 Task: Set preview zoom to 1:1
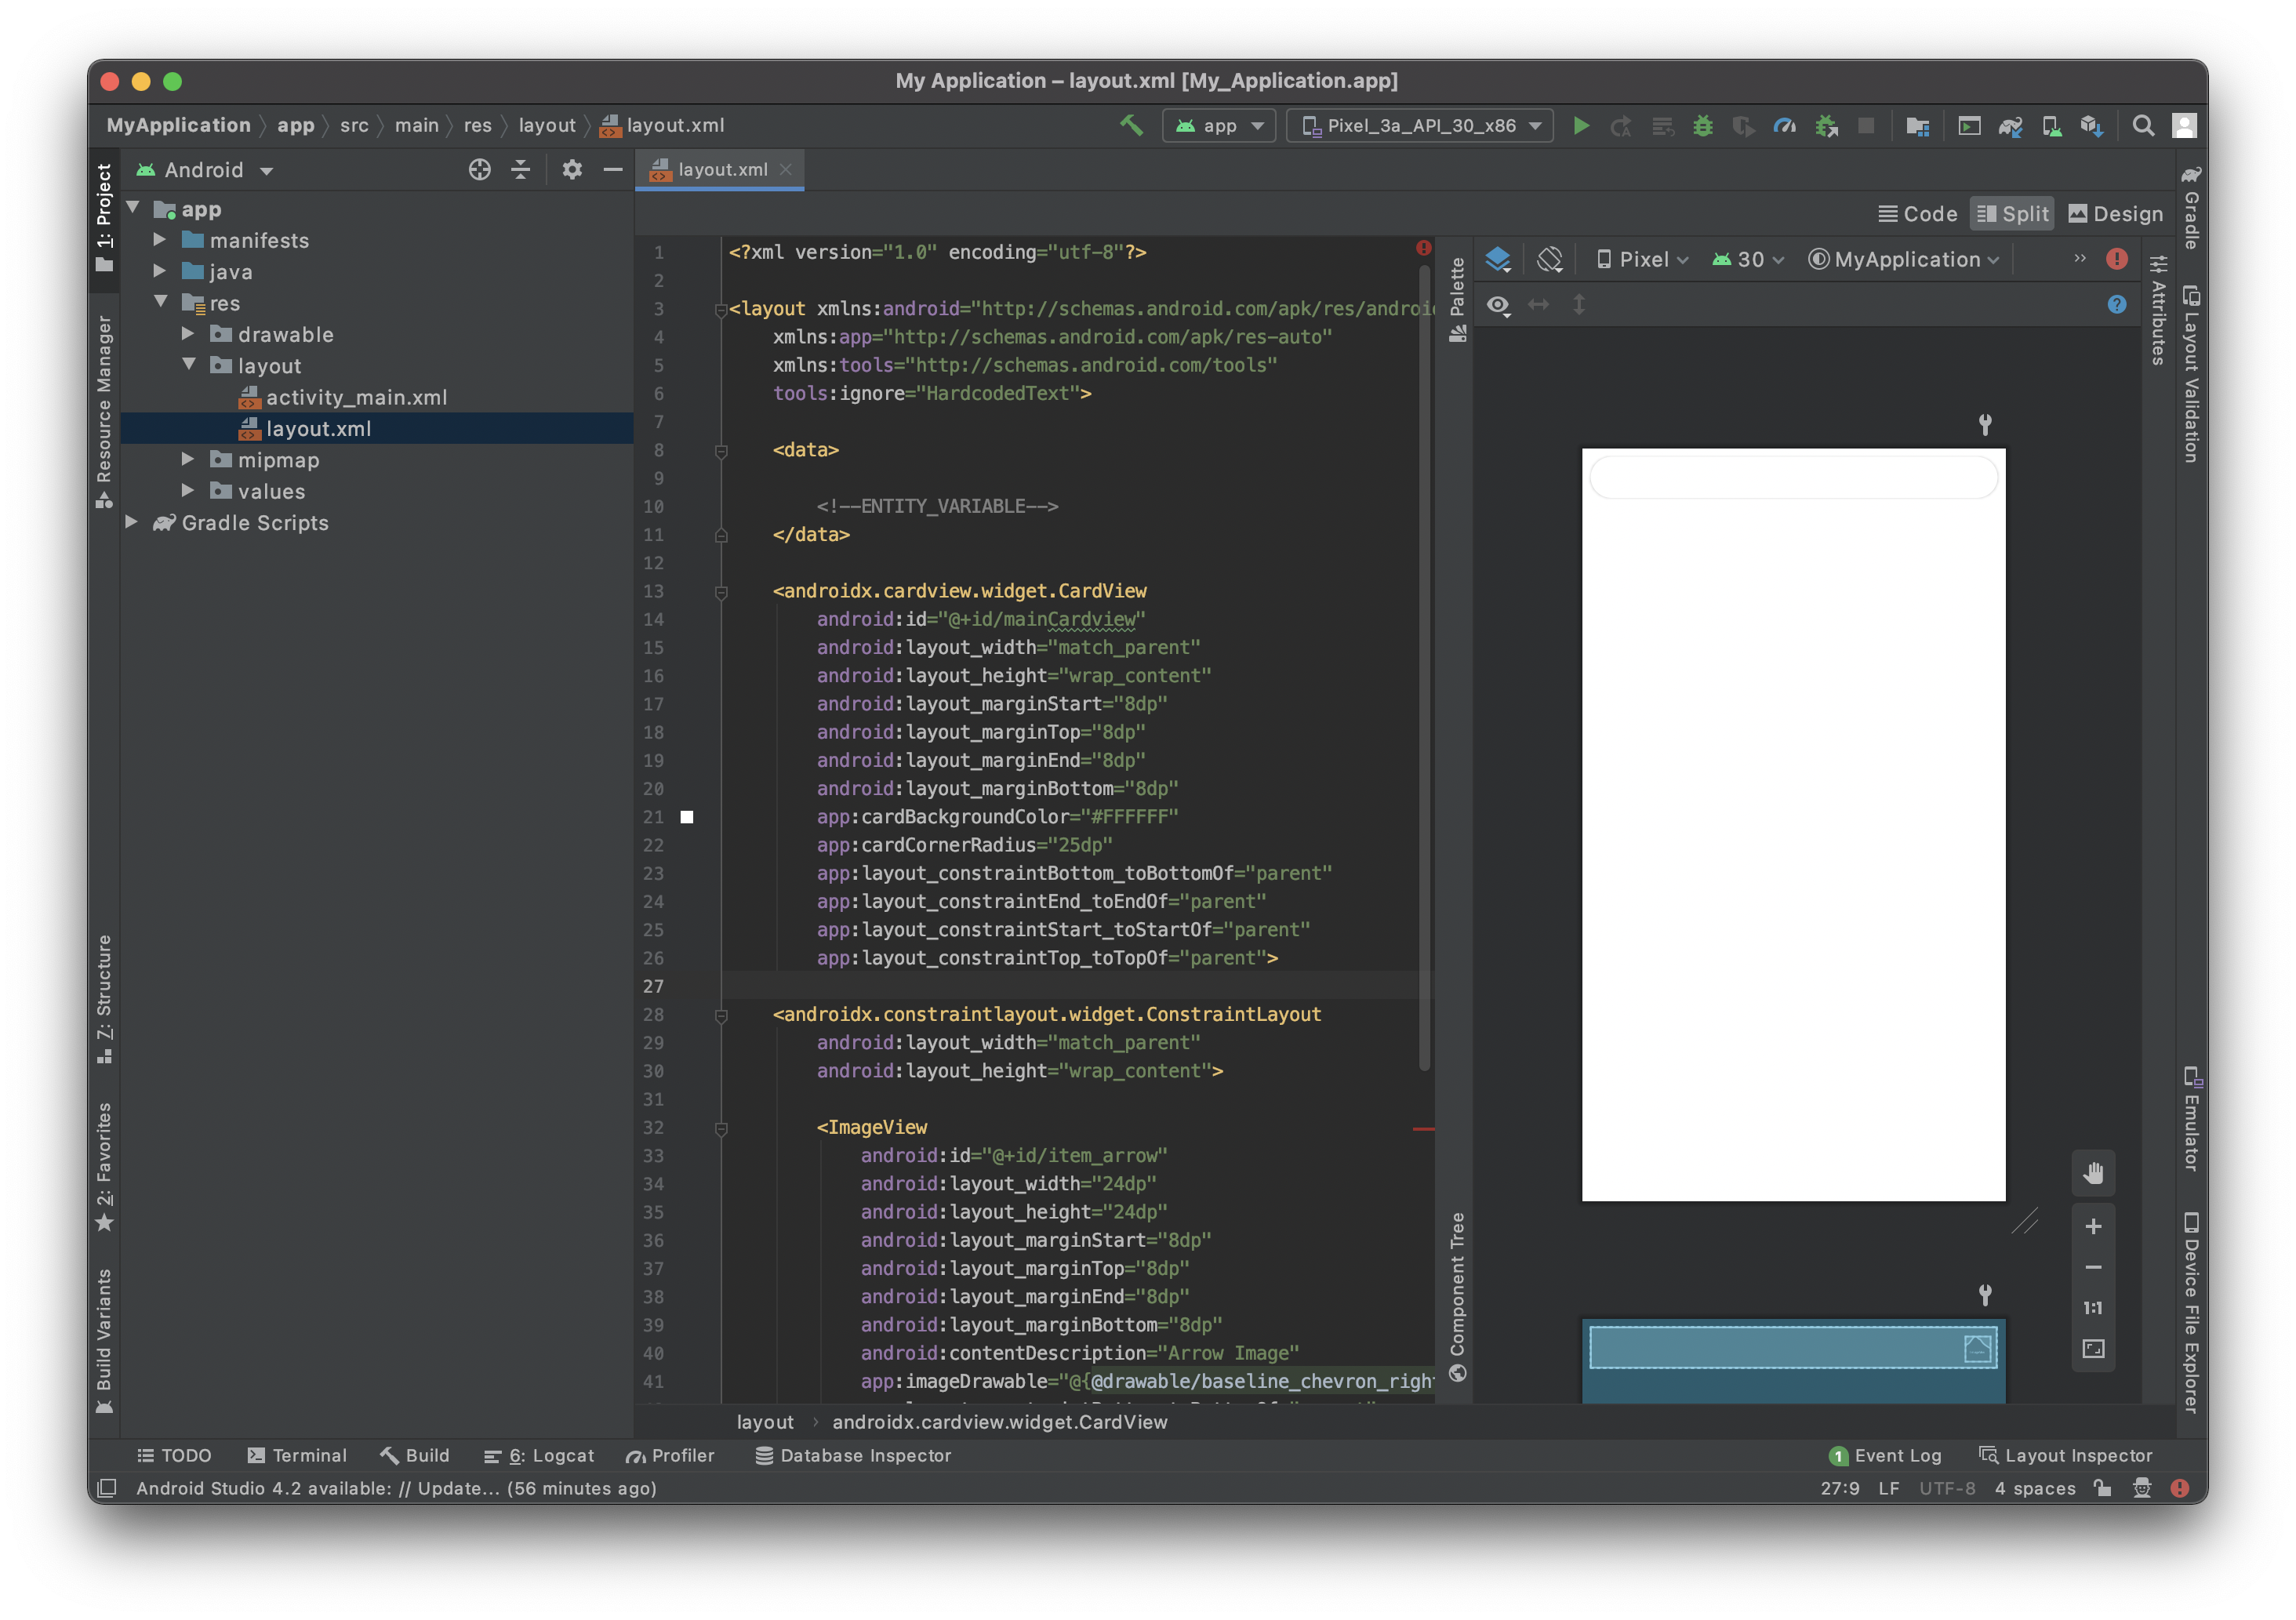coord(2093,1309)
